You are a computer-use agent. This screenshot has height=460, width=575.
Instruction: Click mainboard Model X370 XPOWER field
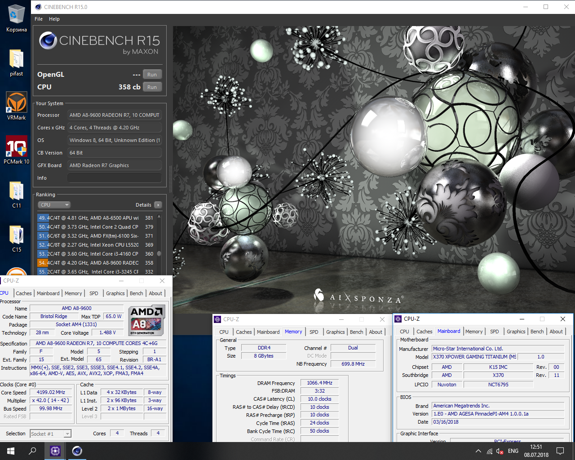click(x=475, y=357)
